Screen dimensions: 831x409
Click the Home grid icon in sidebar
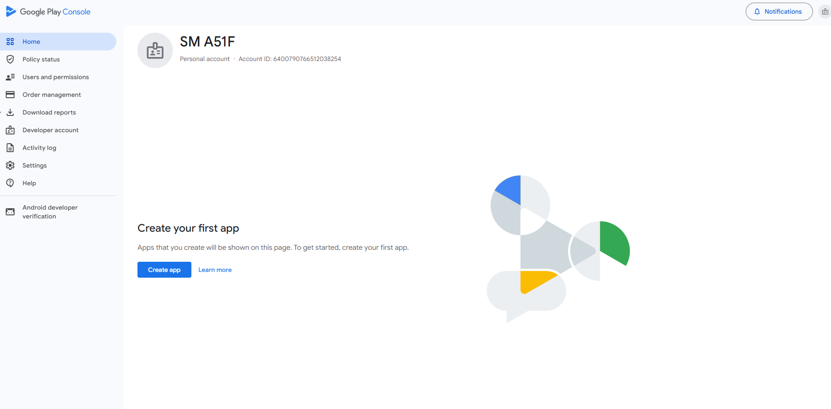[10, 42]
